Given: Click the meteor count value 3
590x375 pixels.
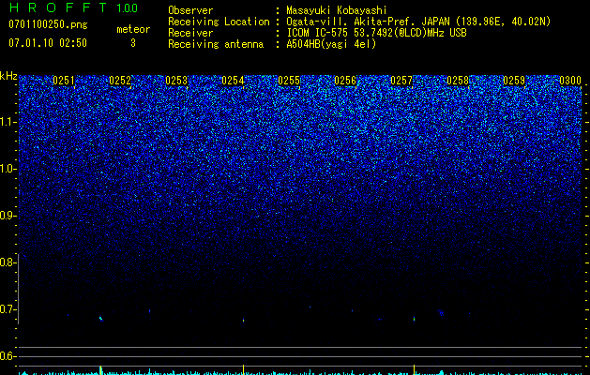Looking at the screenshot, I should [133, 43].
